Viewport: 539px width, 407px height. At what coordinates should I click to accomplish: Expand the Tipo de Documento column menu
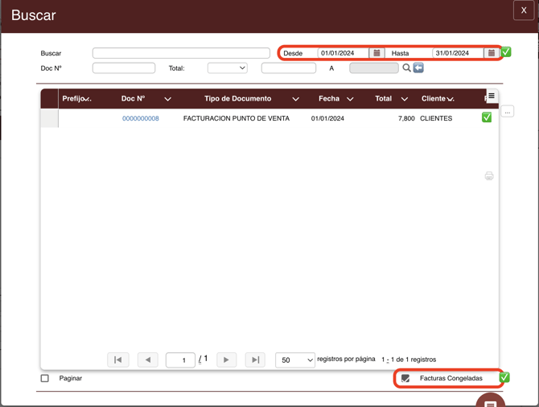295,99
